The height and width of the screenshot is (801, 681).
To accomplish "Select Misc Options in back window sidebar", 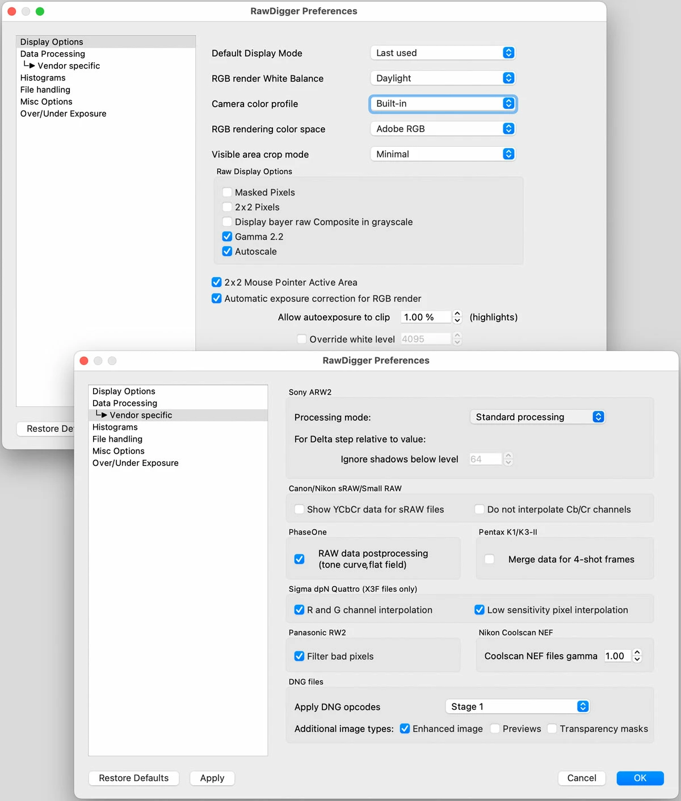I will coord(106,101).
